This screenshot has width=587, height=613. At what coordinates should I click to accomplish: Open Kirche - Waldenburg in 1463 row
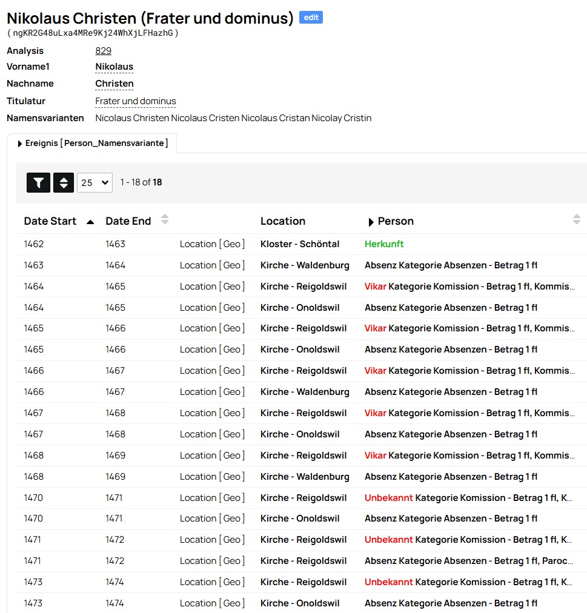pos(305,265)
